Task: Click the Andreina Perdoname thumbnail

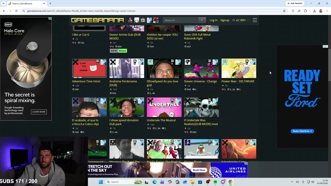Action: point(127,68)
